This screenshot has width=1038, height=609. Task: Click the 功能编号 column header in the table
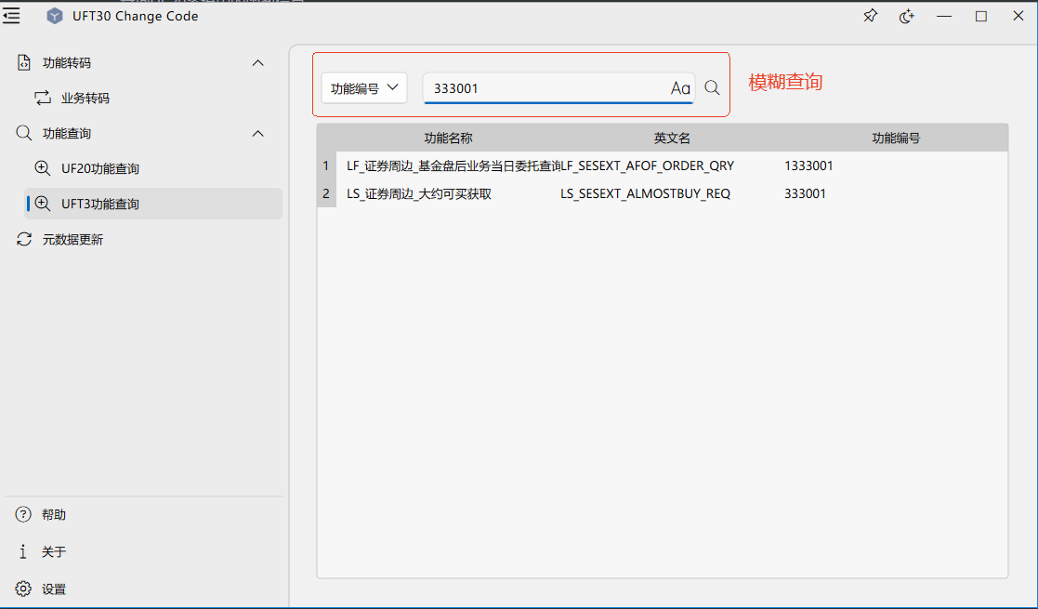896,138
